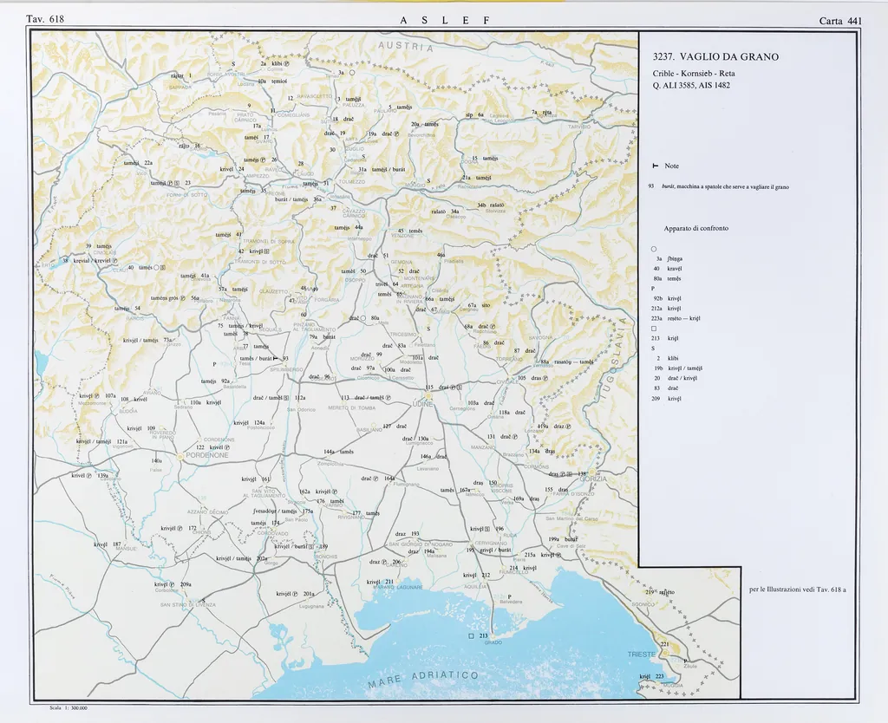The width and height of the screenshot is (888, 723).
Task: Click the 'Apparato di confronto' heading
Action: [x=696, y=228]
